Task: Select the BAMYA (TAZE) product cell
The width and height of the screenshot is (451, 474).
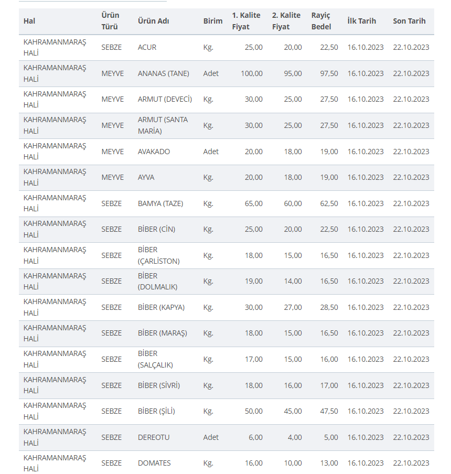Action: click(x=160, y=203)
